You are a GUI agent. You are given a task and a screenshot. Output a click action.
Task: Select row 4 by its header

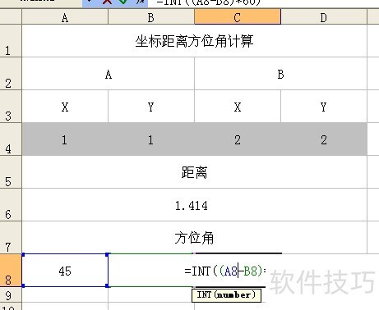pos(11,139)
